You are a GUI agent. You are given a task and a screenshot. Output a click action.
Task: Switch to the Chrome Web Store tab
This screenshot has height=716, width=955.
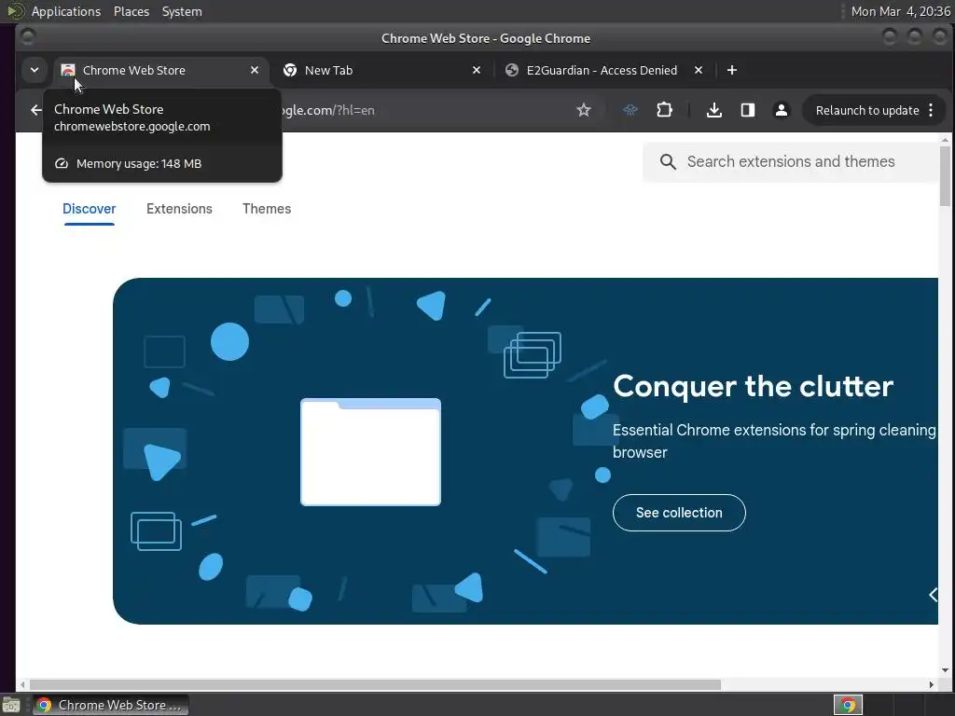[160, 70]
